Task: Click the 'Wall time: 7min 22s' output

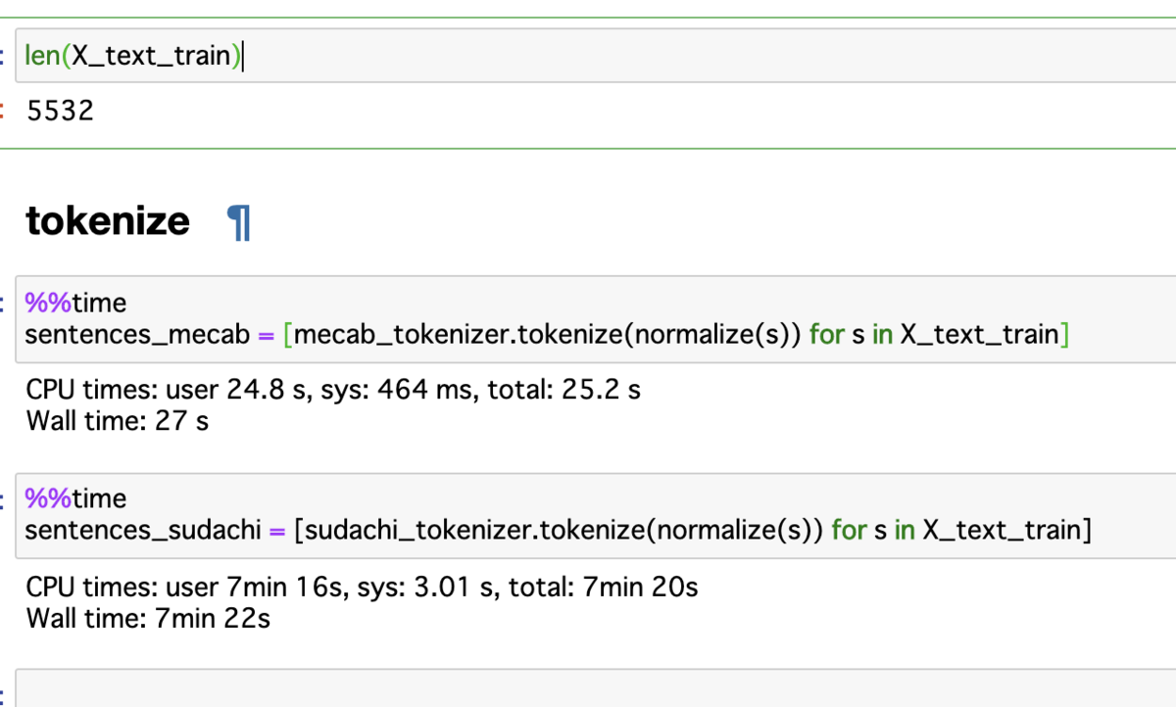Action: click(x=148, y=618)
